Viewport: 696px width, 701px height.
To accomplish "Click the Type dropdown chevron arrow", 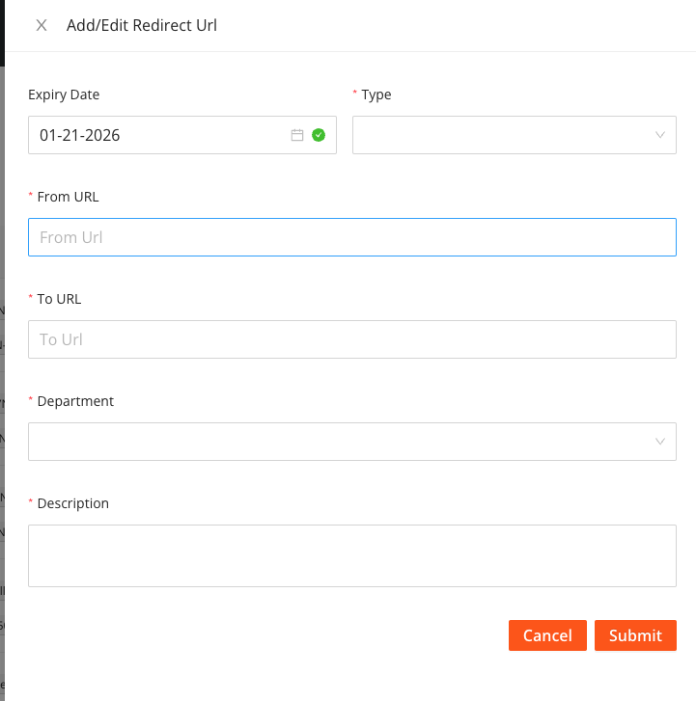I will (659, 135).
